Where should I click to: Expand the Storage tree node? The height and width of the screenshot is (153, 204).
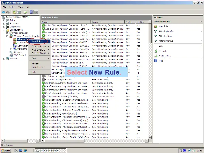4,59
